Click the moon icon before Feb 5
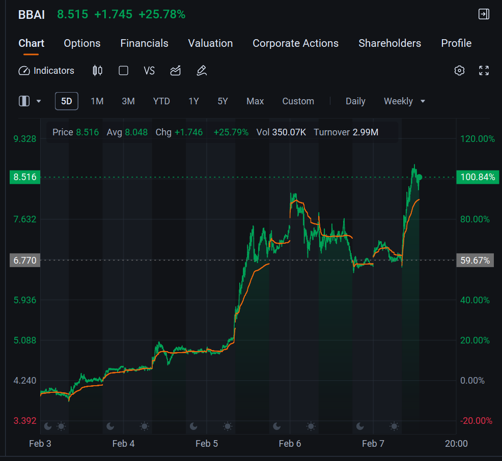Image resolution: width=502 pixels, height=461 pixels. 193,426
